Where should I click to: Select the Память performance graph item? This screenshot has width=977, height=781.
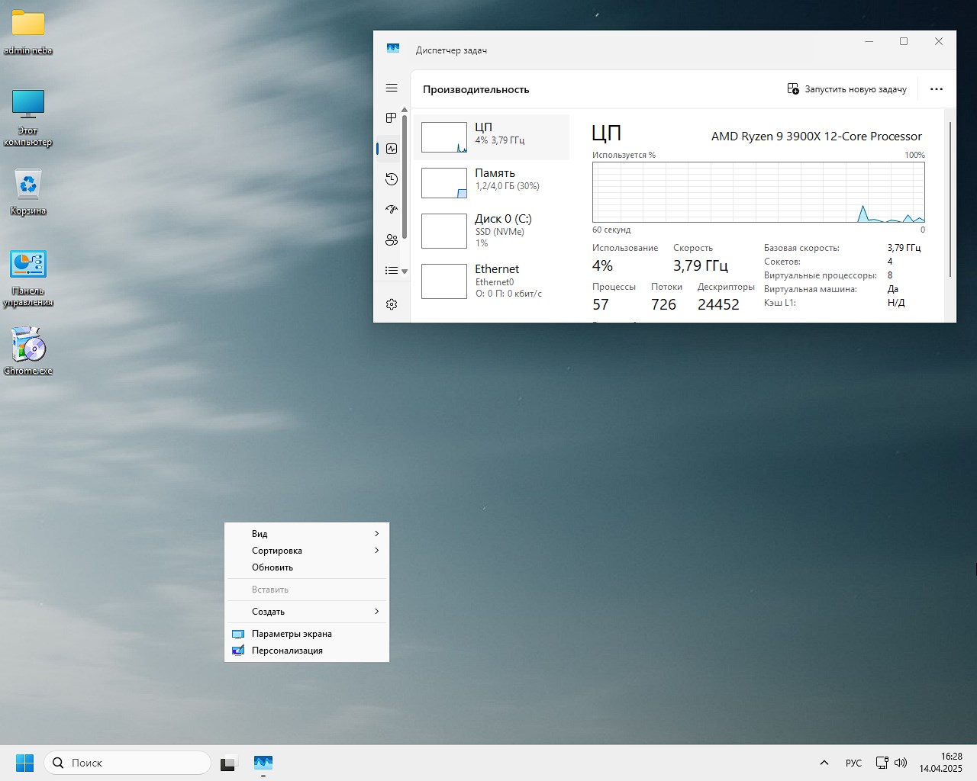pos(492,183)
